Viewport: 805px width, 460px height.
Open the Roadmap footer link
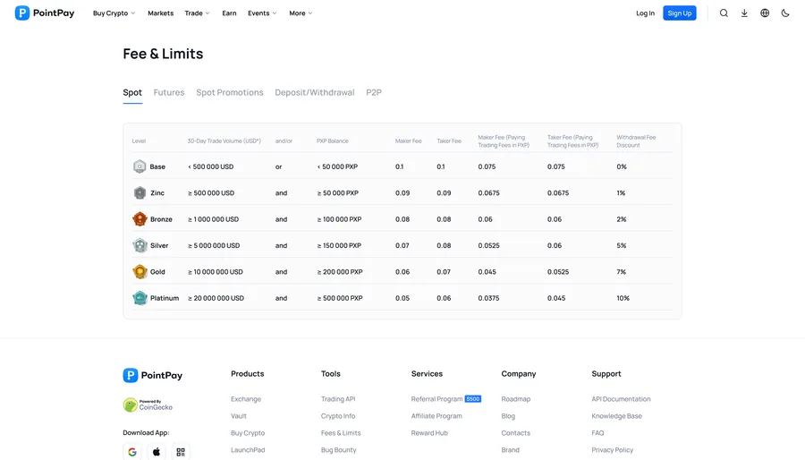[516, 399]
